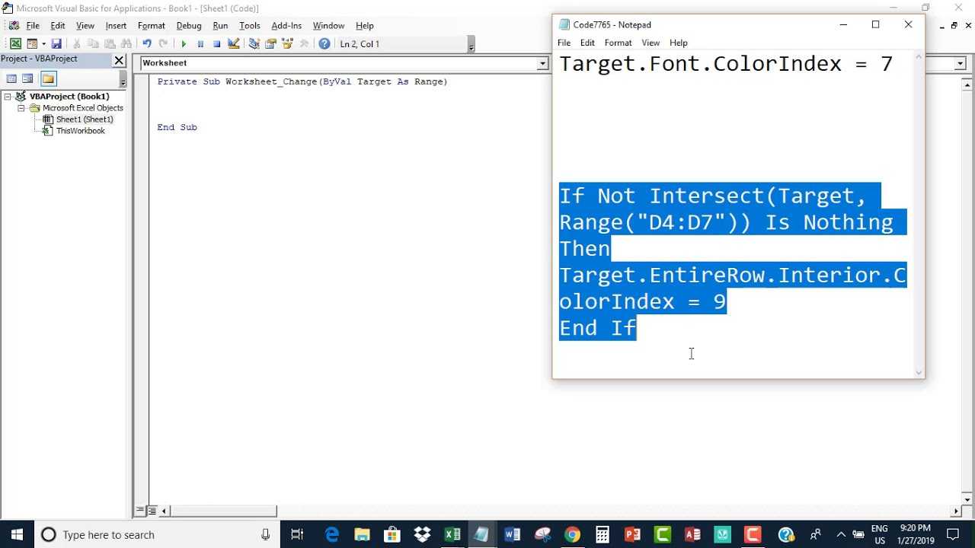Open Microsoft Edge from the taskbar
The image size is (975, 548).
pos(332,534)
